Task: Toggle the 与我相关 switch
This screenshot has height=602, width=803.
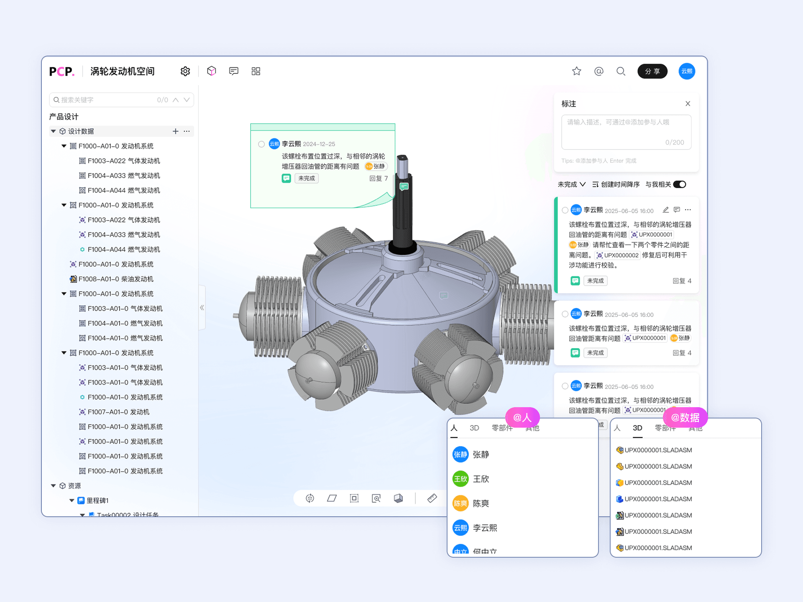Action: pyautogui.click(x=680, y=184)
